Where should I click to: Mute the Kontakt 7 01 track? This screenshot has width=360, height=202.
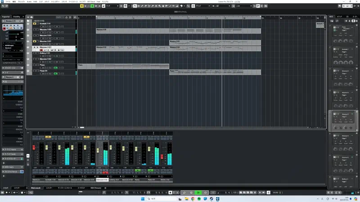pyautogui.click(x=35, y=24)
